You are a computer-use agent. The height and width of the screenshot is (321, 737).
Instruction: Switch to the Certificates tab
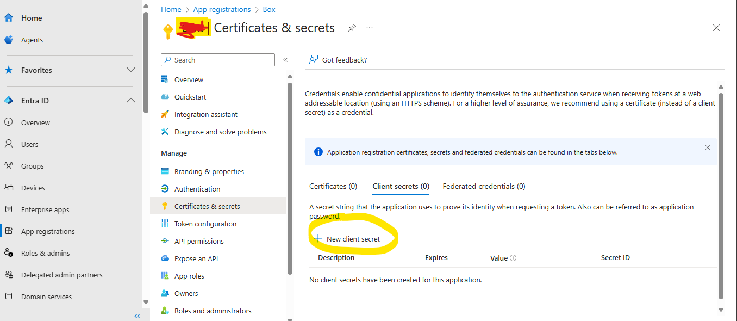333,186
